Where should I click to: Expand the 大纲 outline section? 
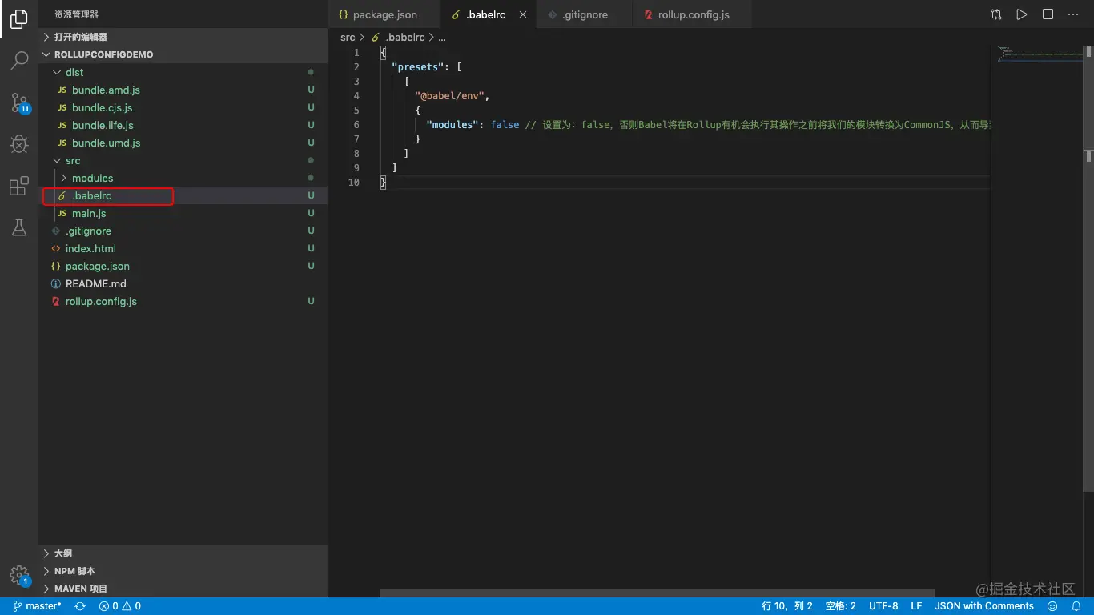[x=63, y=553]
